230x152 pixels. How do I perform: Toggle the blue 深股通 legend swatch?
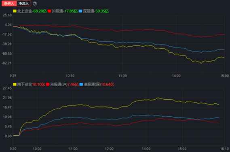pos(80,11)
